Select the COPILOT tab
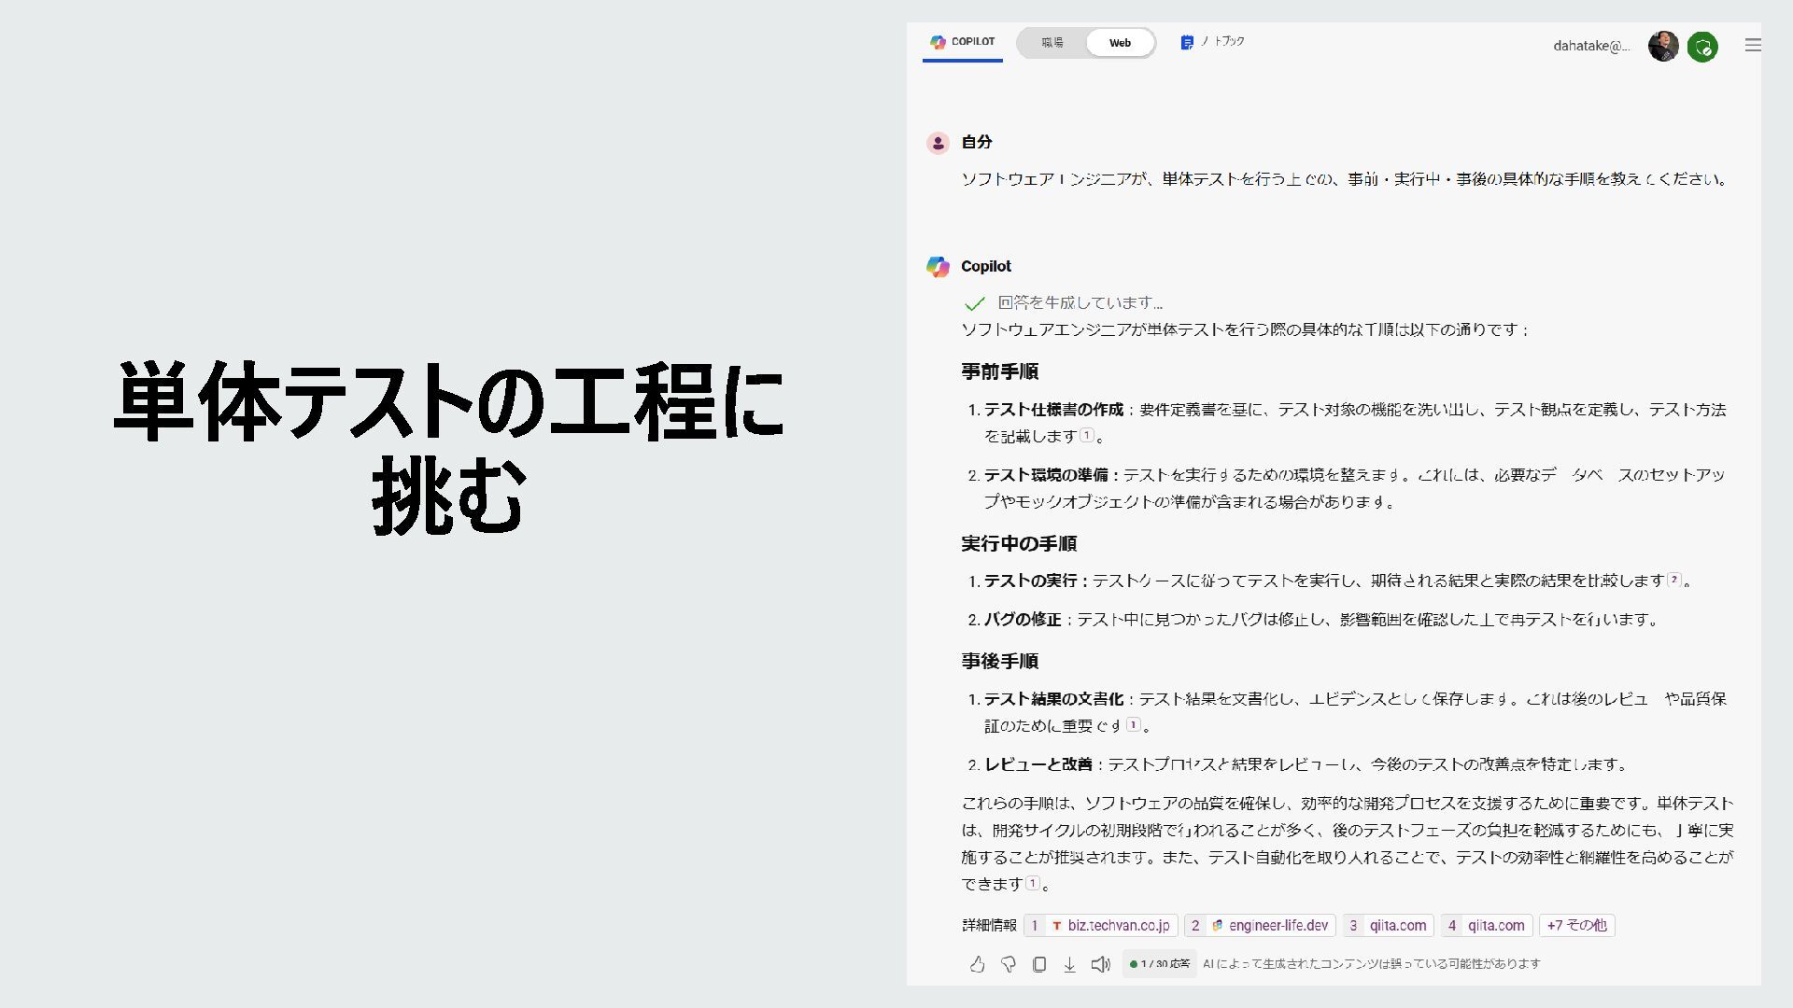Image resolution: width=1793 pixels, height=1008 pixels. (x=963, y=42)
